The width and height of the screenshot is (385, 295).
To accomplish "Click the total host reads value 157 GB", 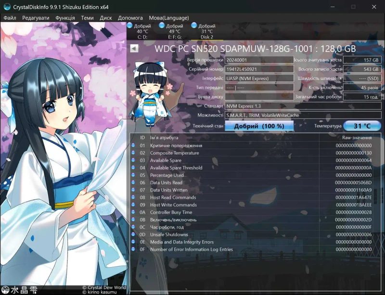I will 362,60.
